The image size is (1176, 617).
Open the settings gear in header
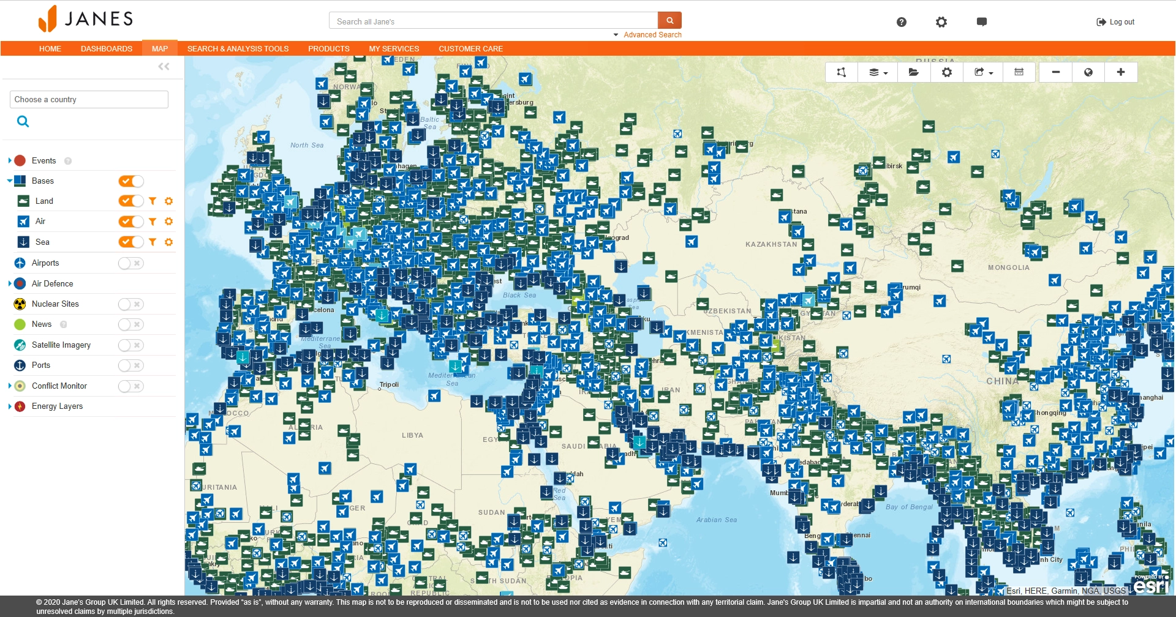pos(941,22)
